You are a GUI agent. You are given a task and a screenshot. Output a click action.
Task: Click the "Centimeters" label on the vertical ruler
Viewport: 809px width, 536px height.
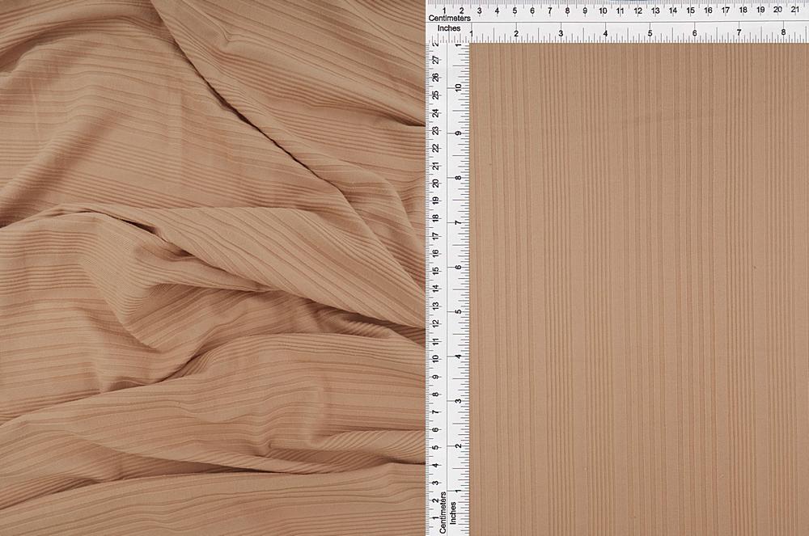[x=443, y=513]
